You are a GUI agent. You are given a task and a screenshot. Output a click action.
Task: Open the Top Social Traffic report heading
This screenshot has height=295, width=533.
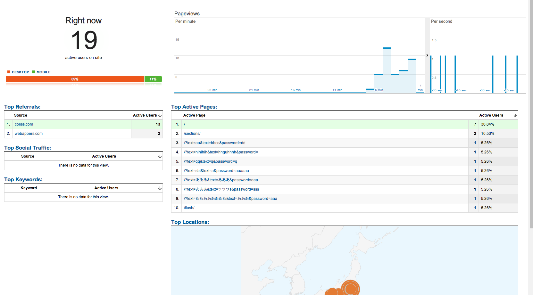[x=28, y=148]
